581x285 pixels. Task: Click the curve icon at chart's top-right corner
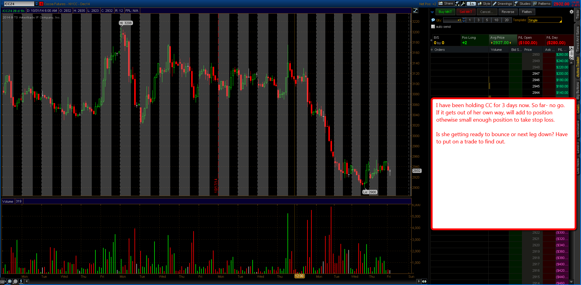click(416, 11)
